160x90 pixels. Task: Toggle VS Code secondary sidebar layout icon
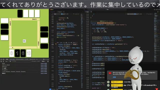pos(158,9)
